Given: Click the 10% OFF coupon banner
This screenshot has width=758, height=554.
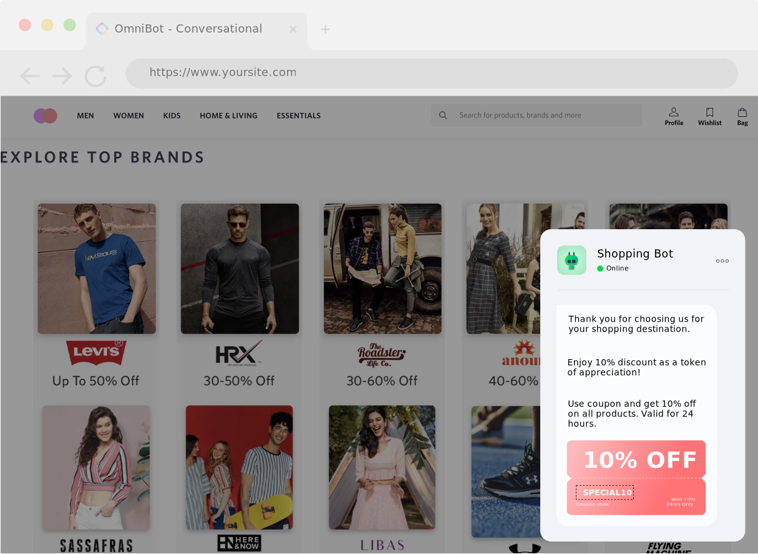Looking at the screenshot, I should coord(636,460).
